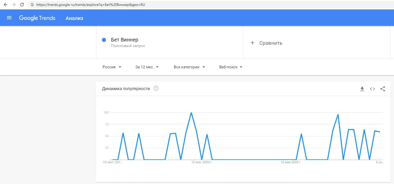Download the chart data as CSV

click(x=362, y=89)
